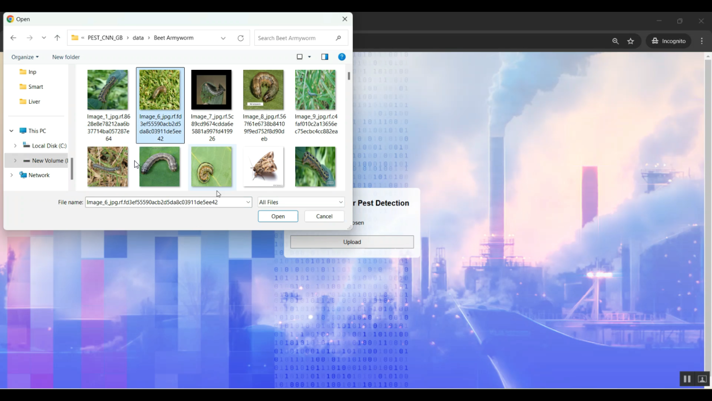Select the Image_8 thumbnail file
Screen dimensions: 712x401
(263, 90)
